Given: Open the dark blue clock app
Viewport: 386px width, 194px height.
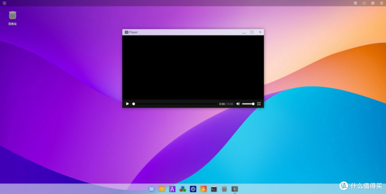Looking at the screenshot, I should click(x=193, y=189).
